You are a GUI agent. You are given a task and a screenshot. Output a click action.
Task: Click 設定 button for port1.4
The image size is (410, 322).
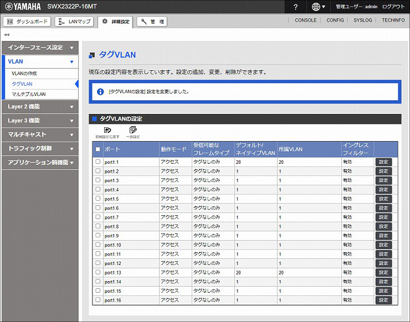(x=383, y=190)
